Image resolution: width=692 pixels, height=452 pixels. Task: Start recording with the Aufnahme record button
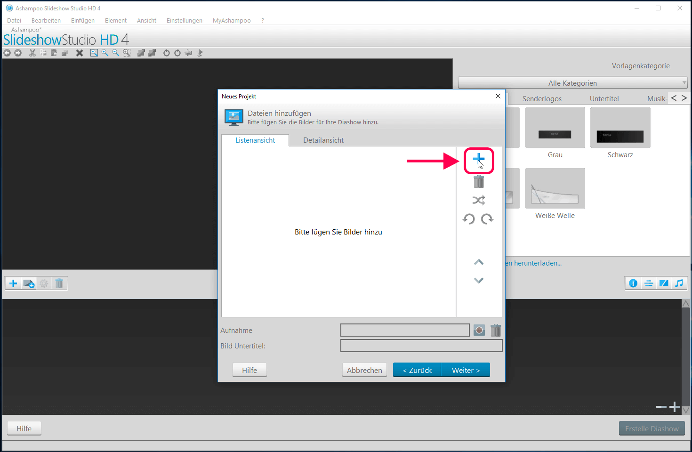pos(479,330)
